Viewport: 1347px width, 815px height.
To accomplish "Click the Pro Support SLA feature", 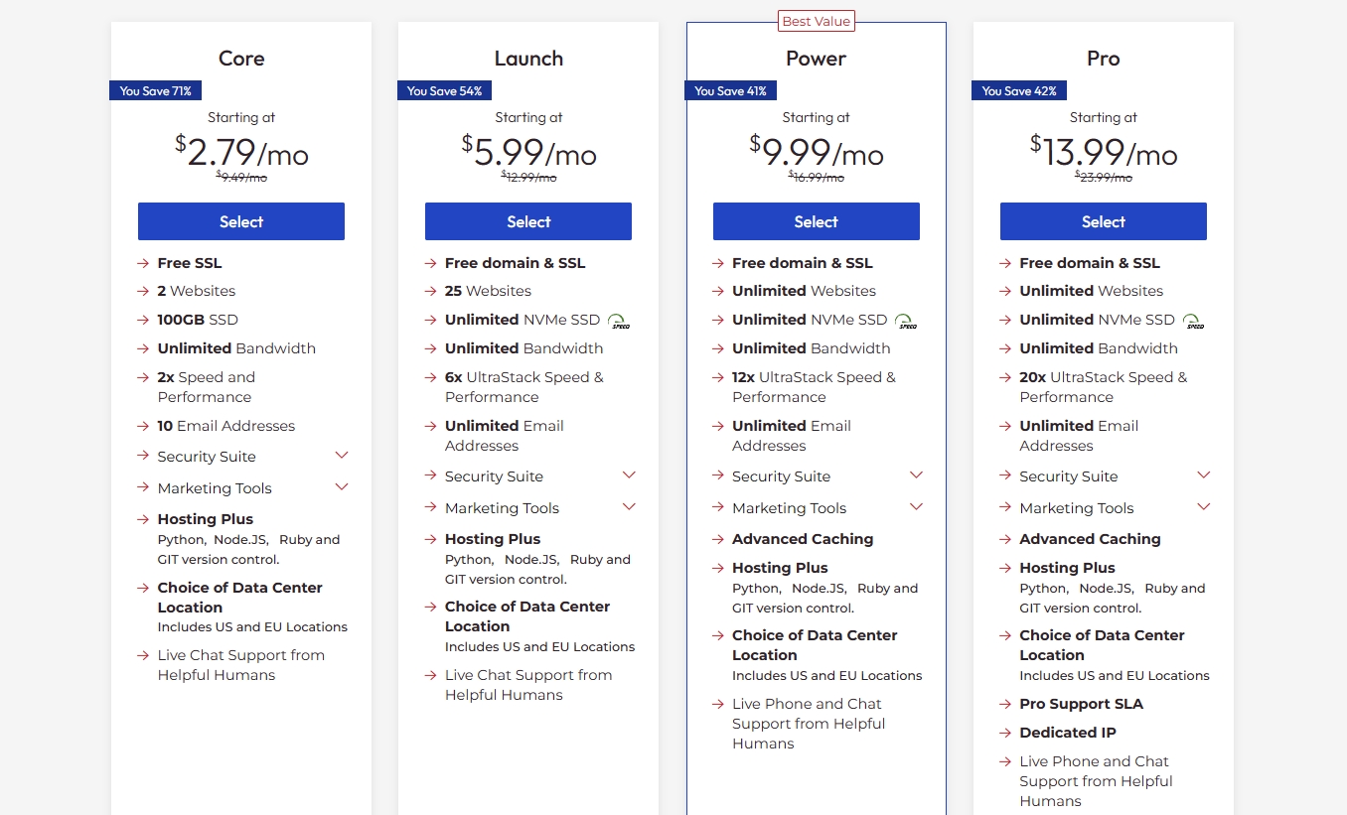I will pyautogui.click(x=1081, y=704).
